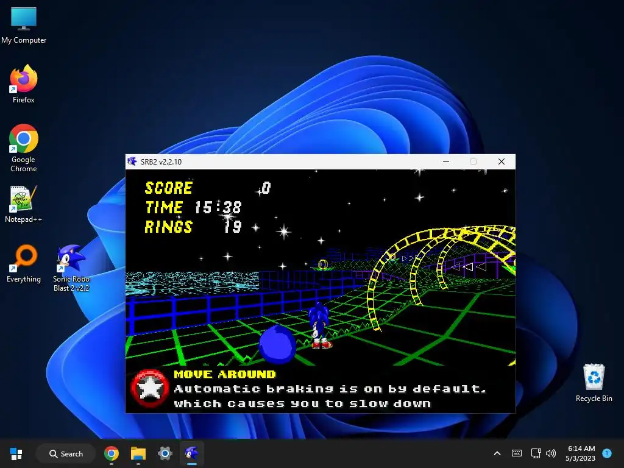Click the TIME counter 15:38

click(218, 207)
